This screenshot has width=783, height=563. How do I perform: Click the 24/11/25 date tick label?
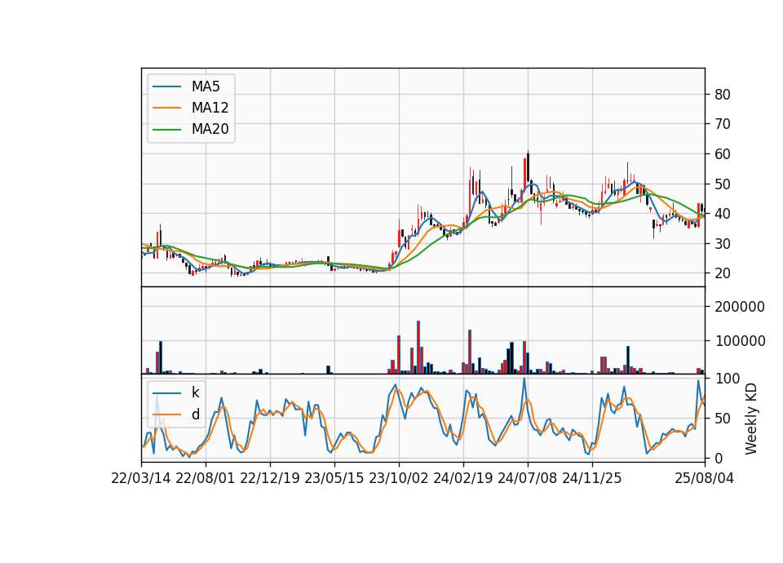(592, 478)
